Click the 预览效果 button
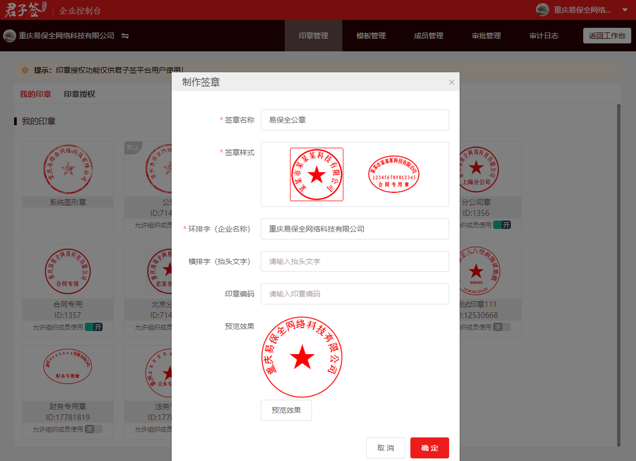 click(286, 410)
